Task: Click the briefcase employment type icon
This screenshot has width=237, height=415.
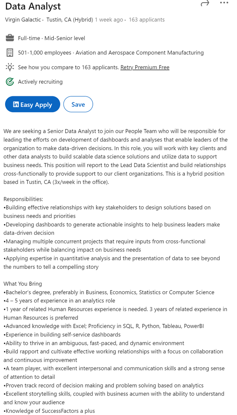Action: [x=10, y=38]
